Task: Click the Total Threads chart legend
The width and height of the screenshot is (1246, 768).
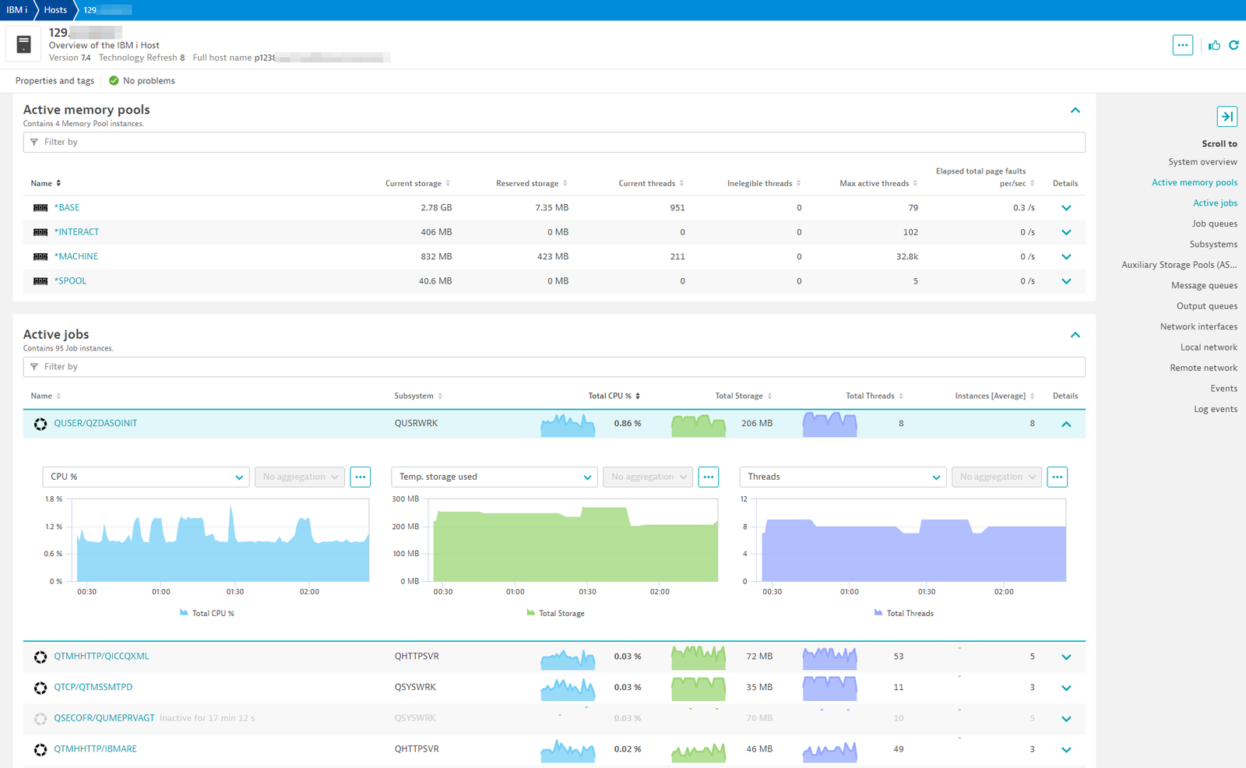Action: point(903,613)
